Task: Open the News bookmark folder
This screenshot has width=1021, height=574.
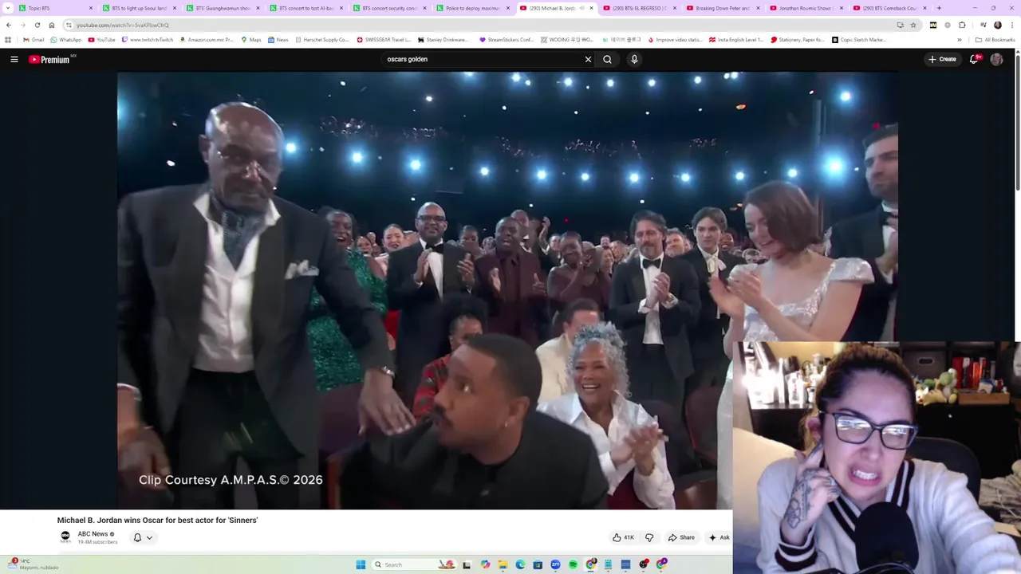Action: tap(278, 39)
